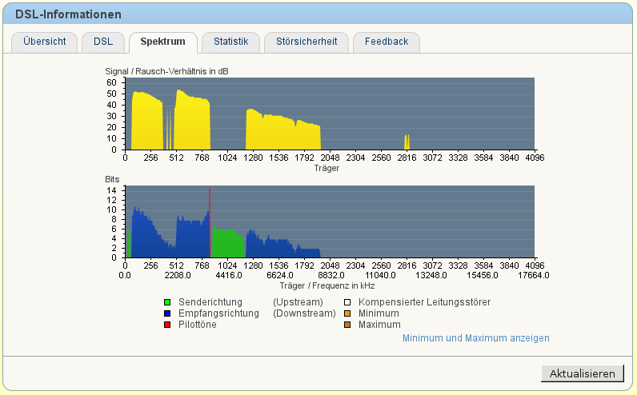Open the Statistik tab

(x=230, y=42)
